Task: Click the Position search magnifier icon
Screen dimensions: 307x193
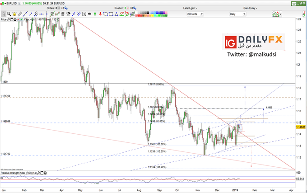Action: (135, 8)
